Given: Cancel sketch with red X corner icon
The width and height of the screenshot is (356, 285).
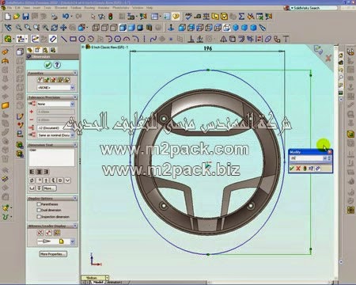Looking at the screenshot, I should pyautogui.click(x=328, y=58).
